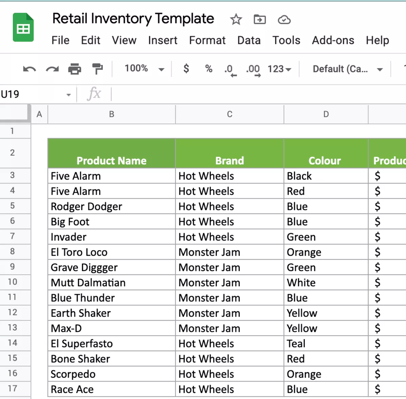Select row 9 header

pyautogui.click(x=15, y=267)
